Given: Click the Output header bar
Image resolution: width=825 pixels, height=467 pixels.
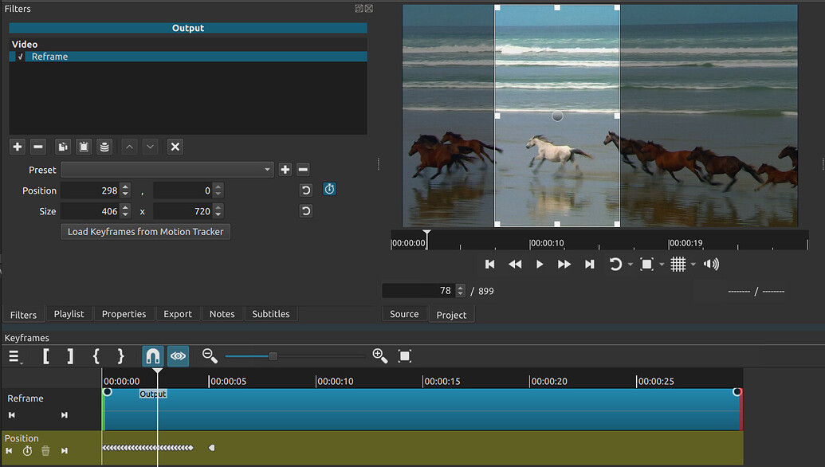Looking at the screenshot, I should [x=188, y=29].
